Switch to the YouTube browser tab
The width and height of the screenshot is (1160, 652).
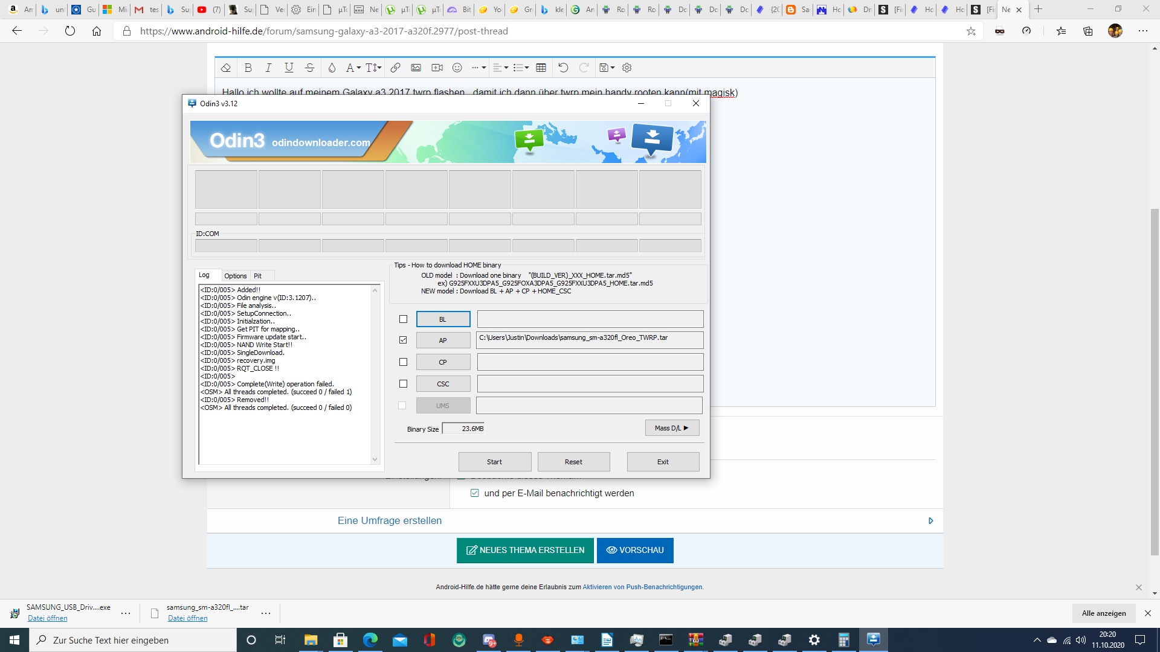tap(209, 10)
